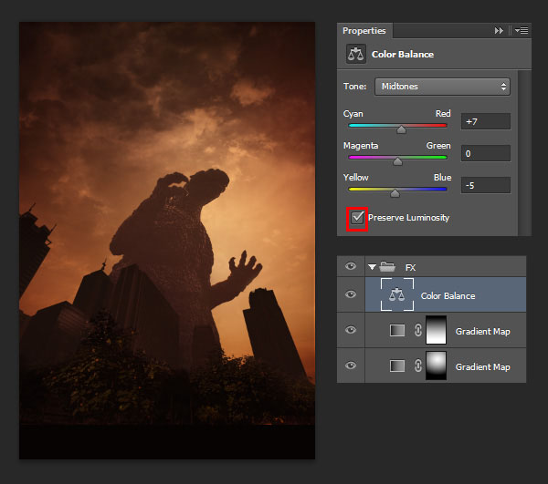Click the Color Balance layer name
Viewport: 548px width, 484px height.
448,296
